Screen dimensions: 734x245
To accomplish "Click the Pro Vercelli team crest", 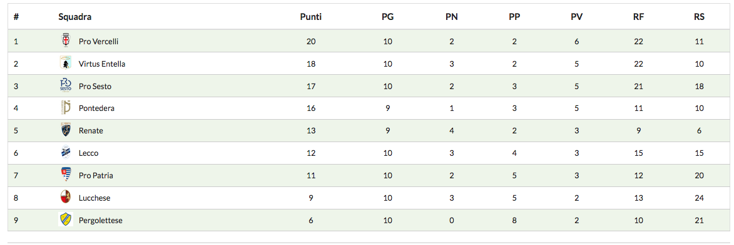I will [66, 41].
